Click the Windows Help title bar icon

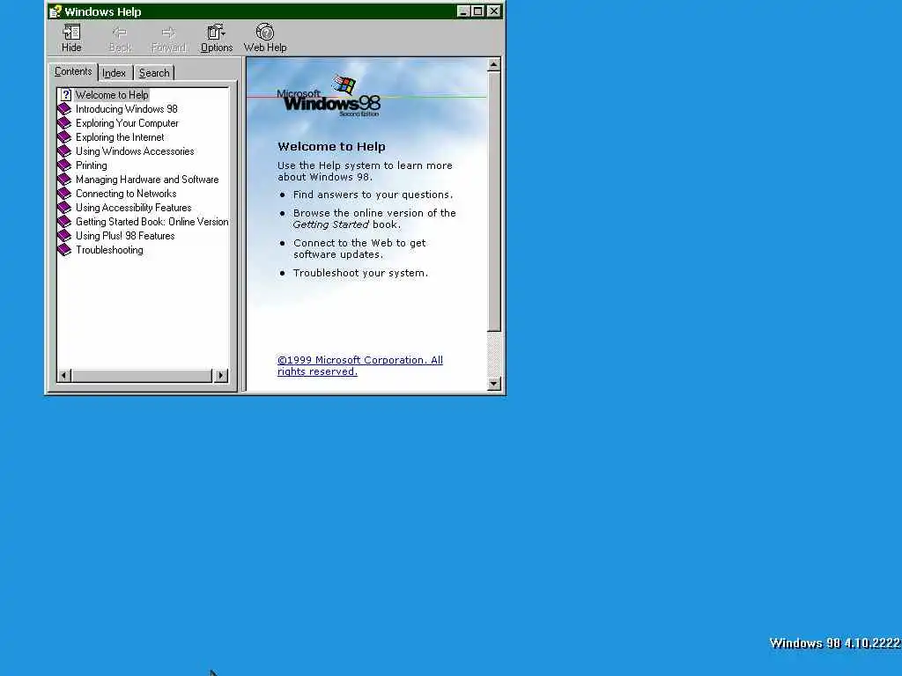click(x=55, y=11)
